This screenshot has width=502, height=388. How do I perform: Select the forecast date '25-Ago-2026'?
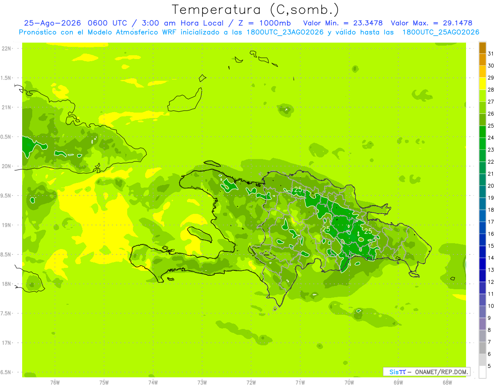(52, 23)
